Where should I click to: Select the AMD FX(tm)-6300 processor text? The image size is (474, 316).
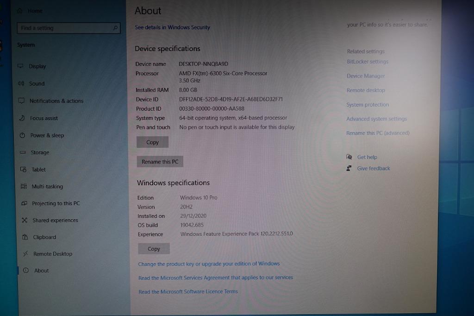click(x=223, y=73)
